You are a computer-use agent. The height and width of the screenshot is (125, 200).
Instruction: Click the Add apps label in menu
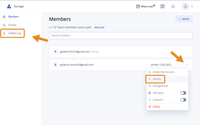pyautogui.click(x=158, y=93)
